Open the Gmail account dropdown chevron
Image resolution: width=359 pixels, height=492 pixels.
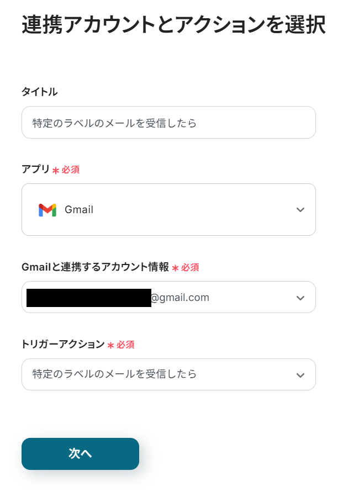point(300,298)
